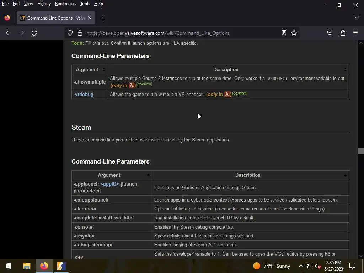
Task: Click the -allowmultiple argument cell
Action: (x=90, y=82)
